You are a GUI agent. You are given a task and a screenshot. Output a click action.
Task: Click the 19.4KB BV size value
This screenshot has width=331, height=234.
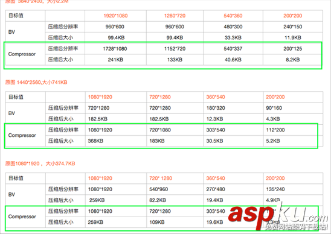214,200
